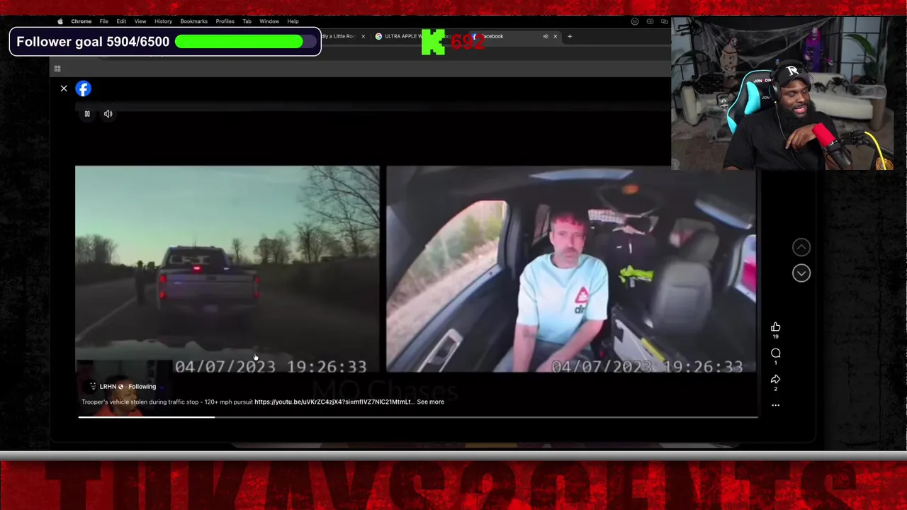This screenshot has height=510, width=907.
Task: Click the menu bar screen recording icon
Action: coord(650,21)
